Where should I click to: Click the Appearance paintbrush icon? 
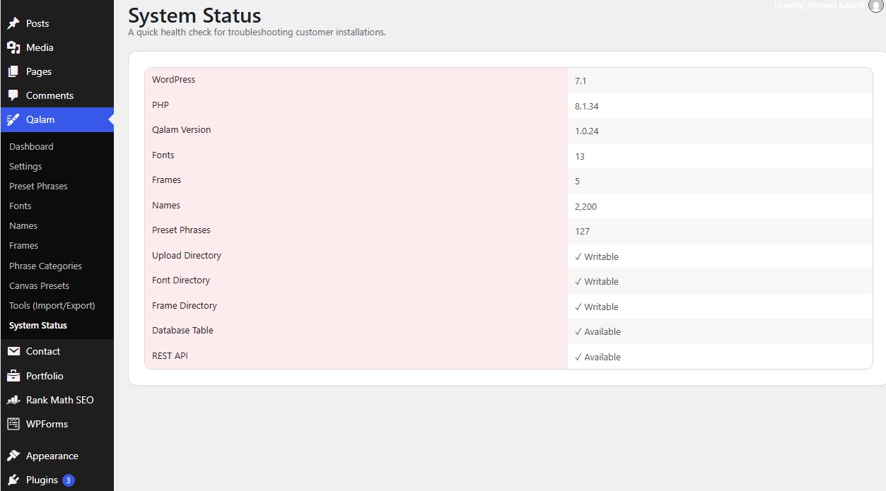pos(13,456)
